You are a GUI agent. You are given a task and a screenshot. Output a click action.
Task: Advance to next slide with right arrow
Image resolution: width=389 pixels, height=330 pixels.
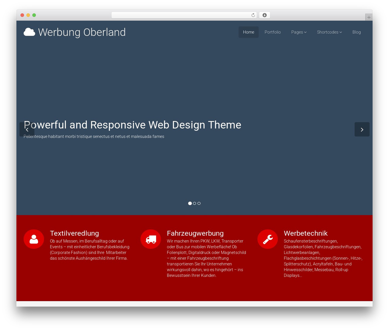tap(362, 129)
